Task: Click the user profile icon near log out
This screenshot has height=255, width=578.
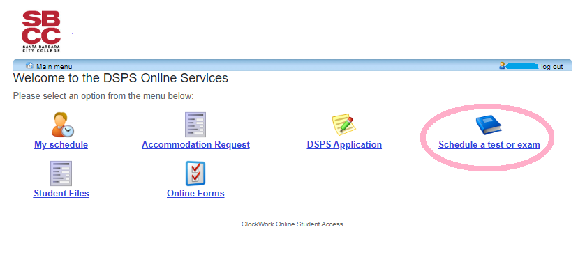Action: click(502, 66)
